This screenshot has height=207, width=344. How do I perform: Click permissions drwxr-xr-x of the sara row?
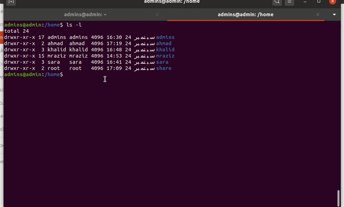[x=20, y=62]
